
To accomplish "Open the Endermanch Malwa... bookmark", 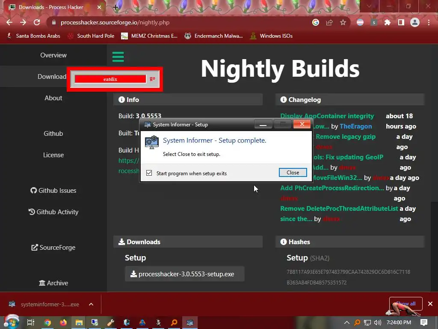I will [x=213, y=36].
